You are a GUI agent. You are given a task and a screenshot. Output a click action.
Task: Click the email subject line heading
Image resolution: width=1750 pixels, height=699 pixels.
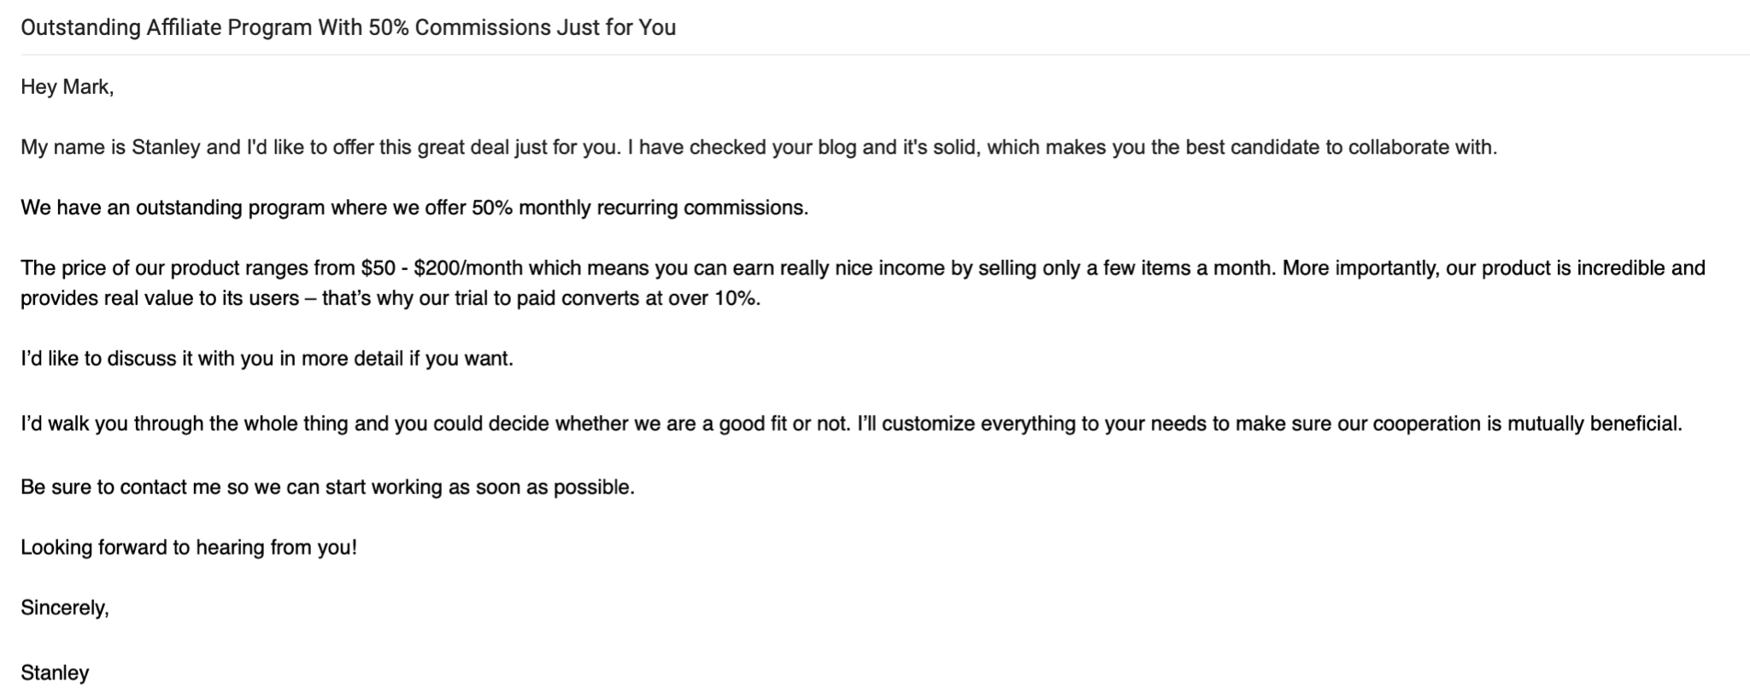point(348,27)
